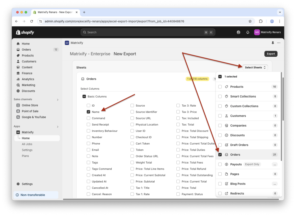Enable the Customers sheet checkbox

tap(220, 116)
